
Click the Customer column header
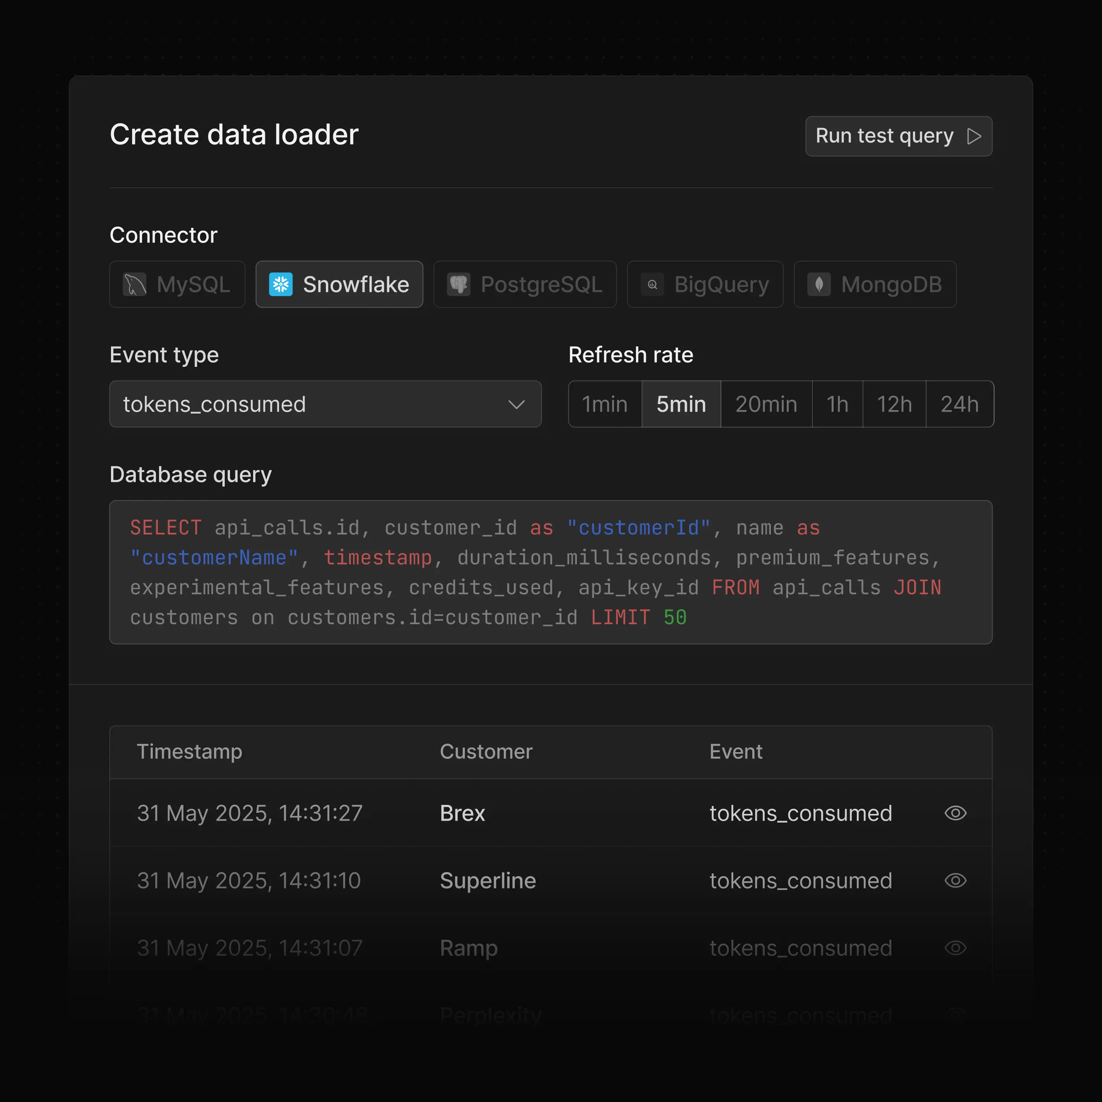486,751
